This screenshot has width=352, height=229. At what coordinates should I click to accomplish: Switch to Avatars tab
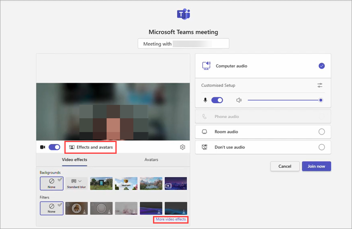(151, 160)
